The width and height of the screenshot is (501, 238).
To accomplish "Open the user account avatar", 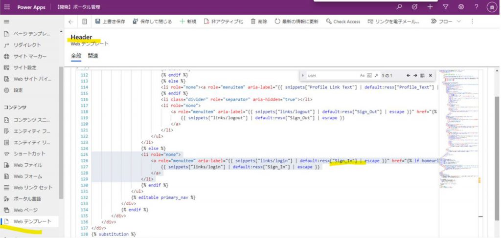I will (x=492, y=7).
